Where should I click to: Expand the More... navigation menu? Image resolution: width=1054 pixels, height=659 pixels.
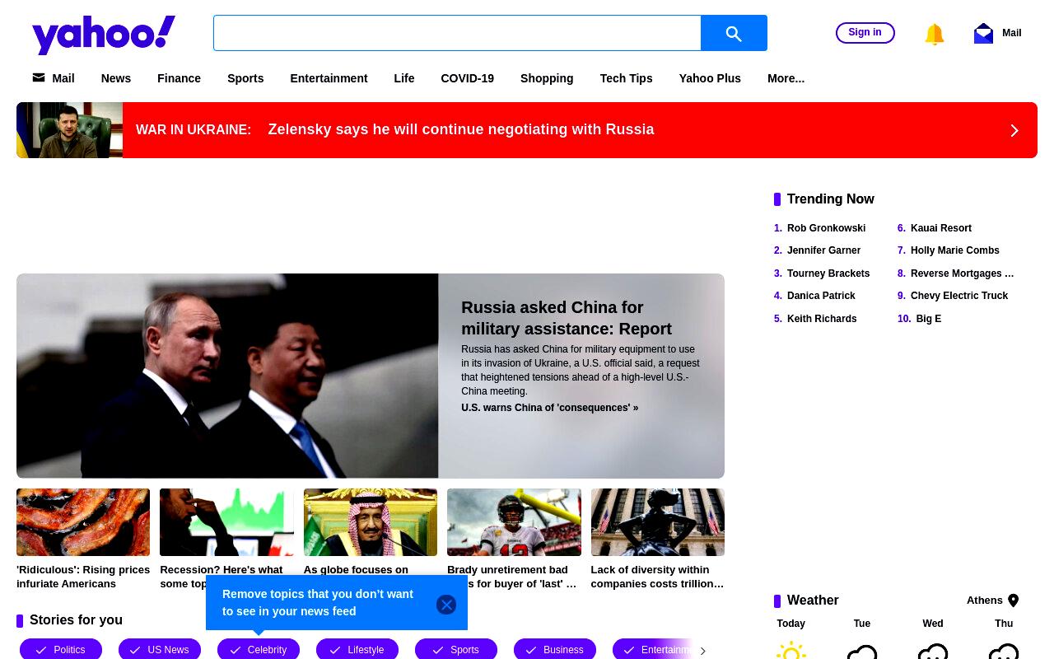coord(786,78)
